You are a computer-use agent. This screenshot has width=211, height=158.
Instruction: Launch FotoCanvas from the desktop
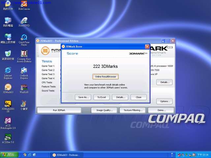(x=24, y=6)
